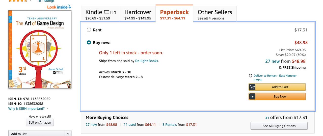Viewport: 323px width, 136px height.
Task: Expand the Why is ISBN important chevron
Action: [48, 108]
